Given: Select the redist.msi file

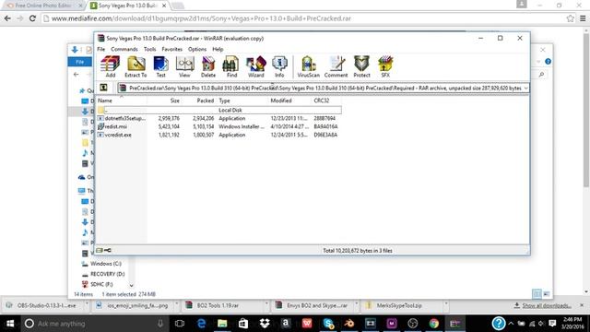Looking at the screenshot, I should tap(116, 126).
